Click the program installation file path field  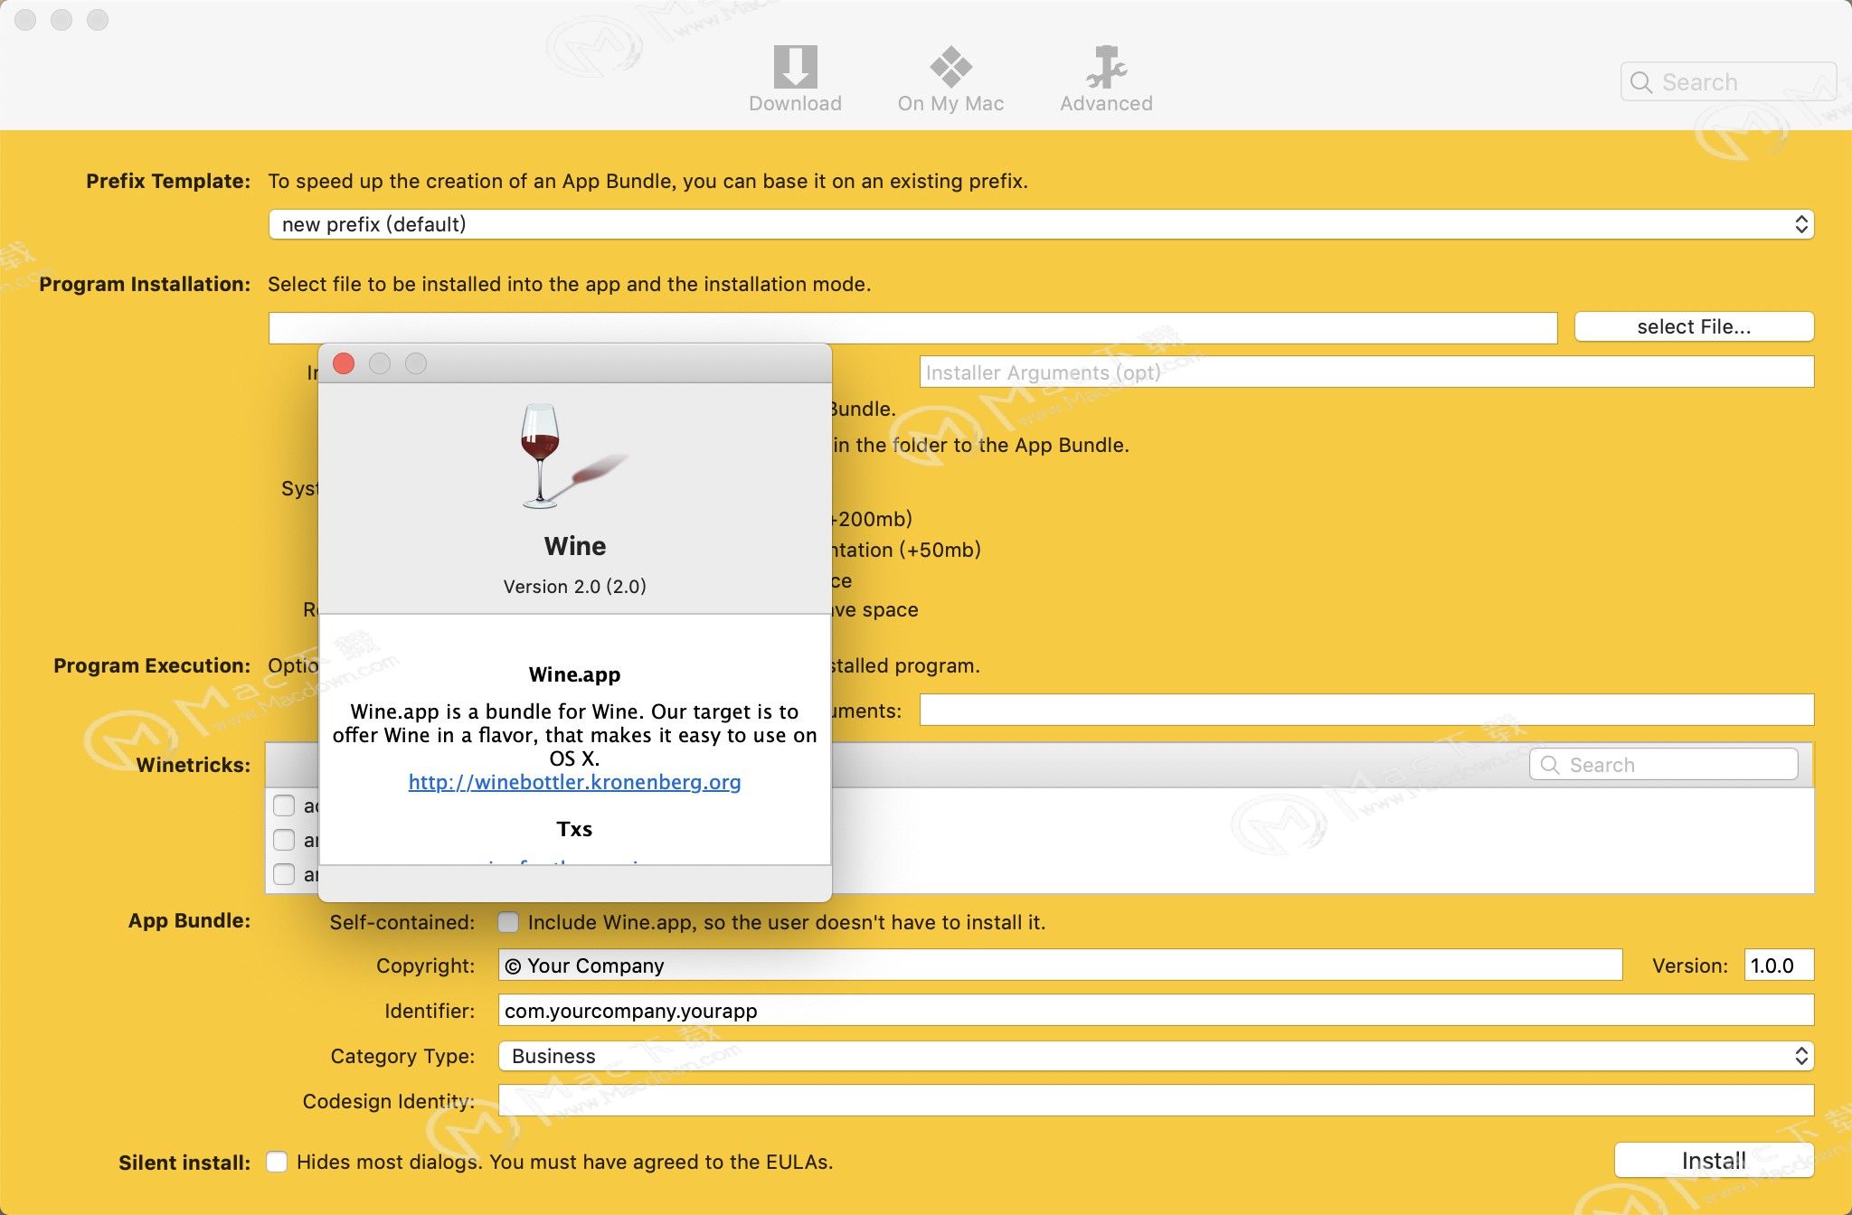(x=912, y=327)
